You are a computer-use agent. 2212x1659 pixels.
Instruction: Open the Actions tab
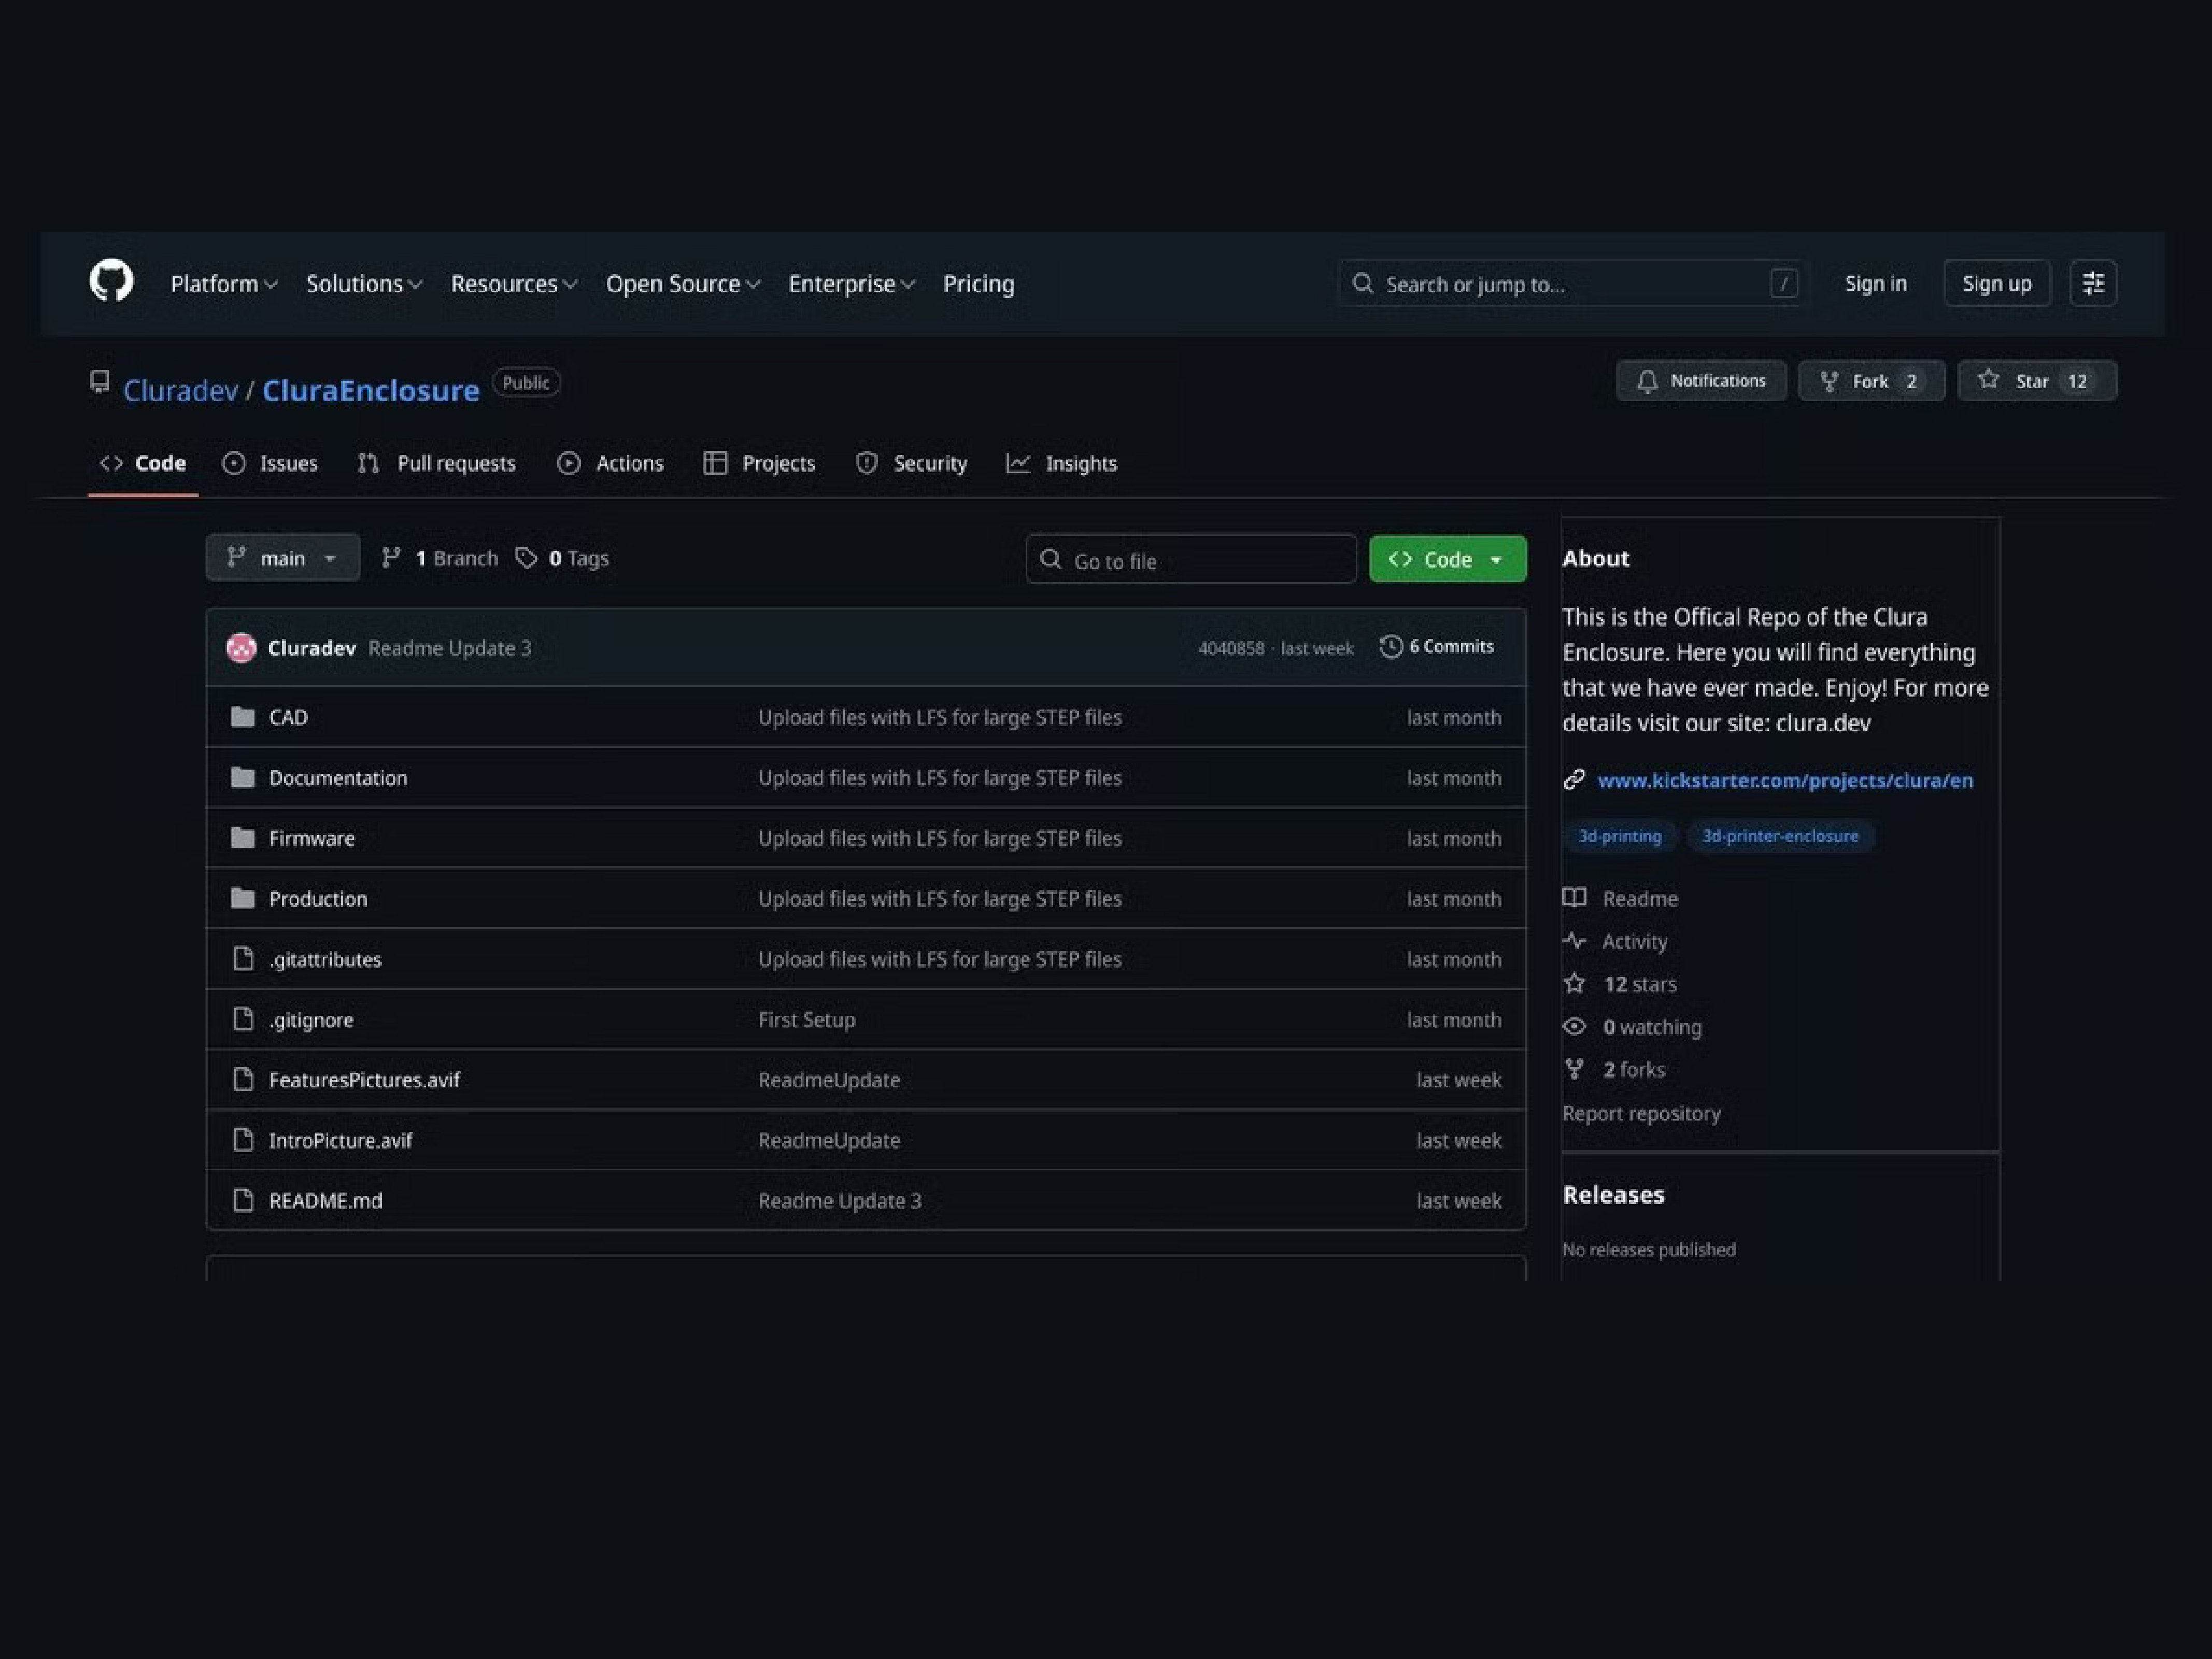610,464
